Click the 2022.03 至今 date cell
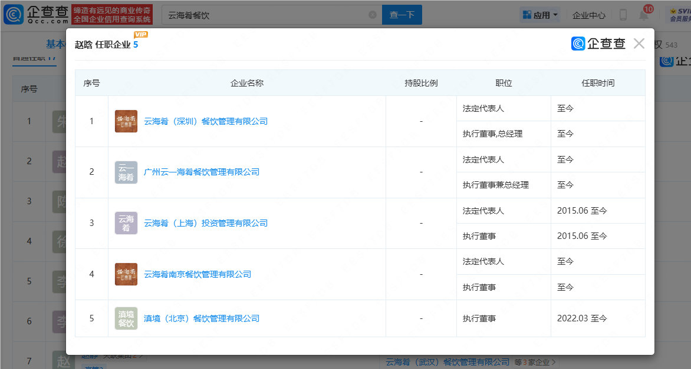This screenshot has width=691, height=369. pyautogui.click(x=598, y=318)
